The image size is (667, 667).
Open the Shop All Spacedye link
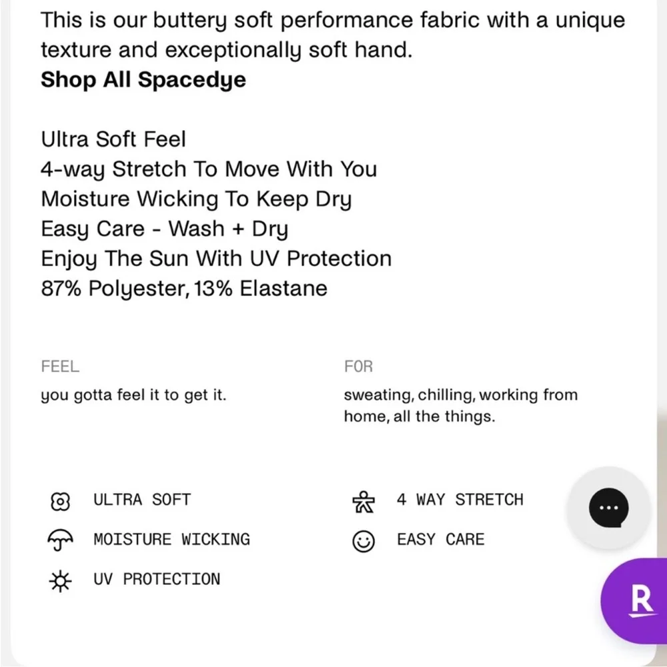(143, 80)
